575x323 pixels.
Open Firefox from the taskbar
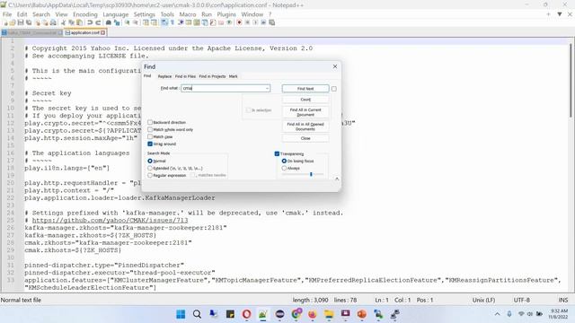point(312,314)
